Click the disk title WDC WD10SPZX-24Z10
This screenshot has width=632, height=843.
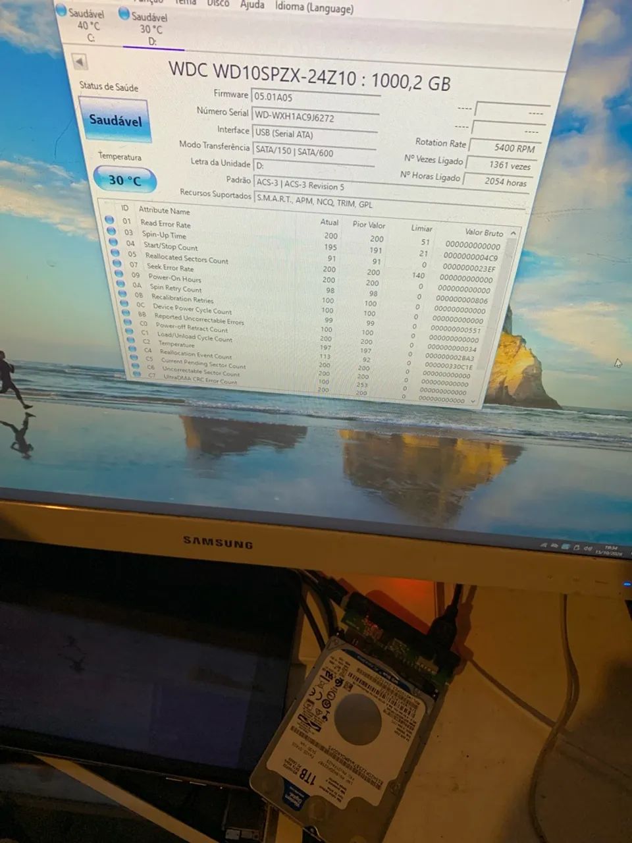tap(263, 73)
